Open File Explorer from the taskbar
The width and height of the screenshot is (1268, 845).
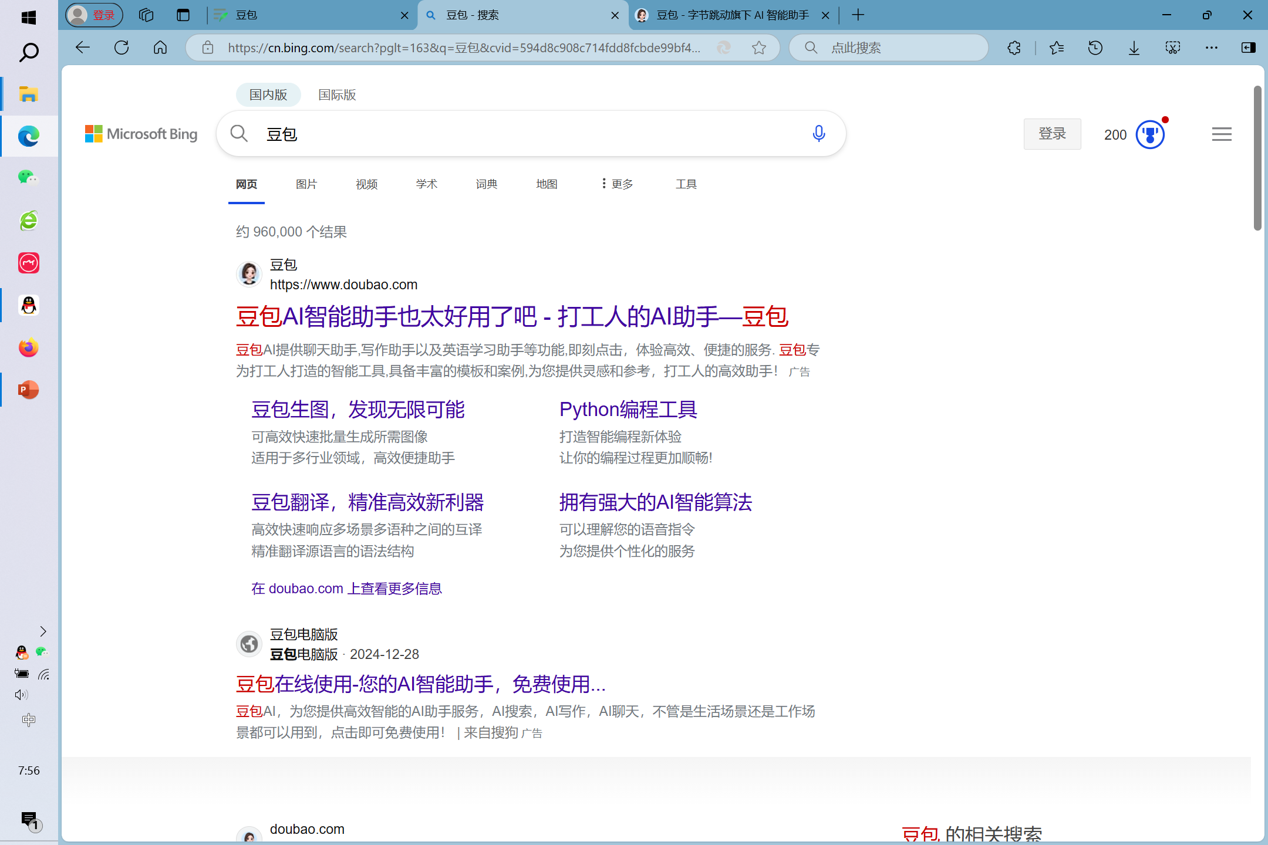point(28,94)
